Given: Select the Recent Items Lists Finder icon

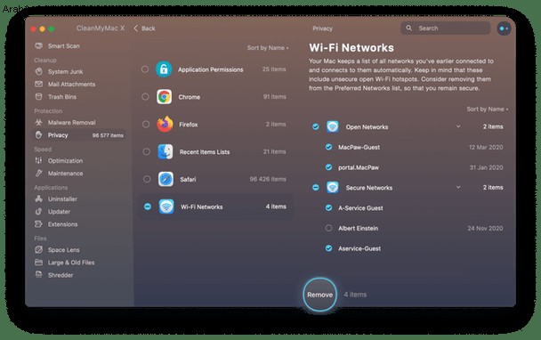Looking at the screenshot, I should point(166,151).
